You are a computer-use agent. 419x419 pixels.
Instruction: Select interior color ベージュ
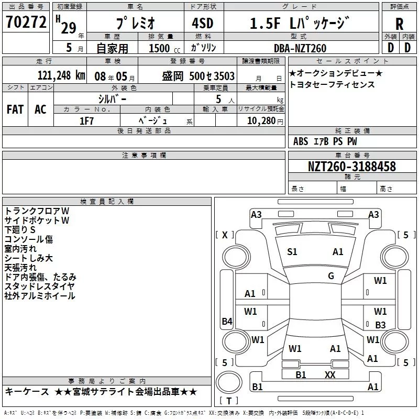click(153, 121)
